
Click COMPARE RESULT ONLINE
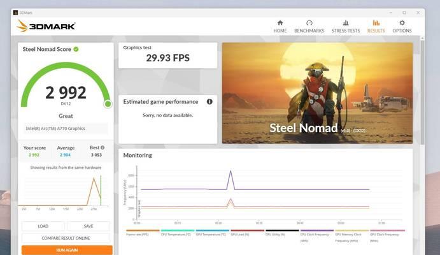pos(66,238)
